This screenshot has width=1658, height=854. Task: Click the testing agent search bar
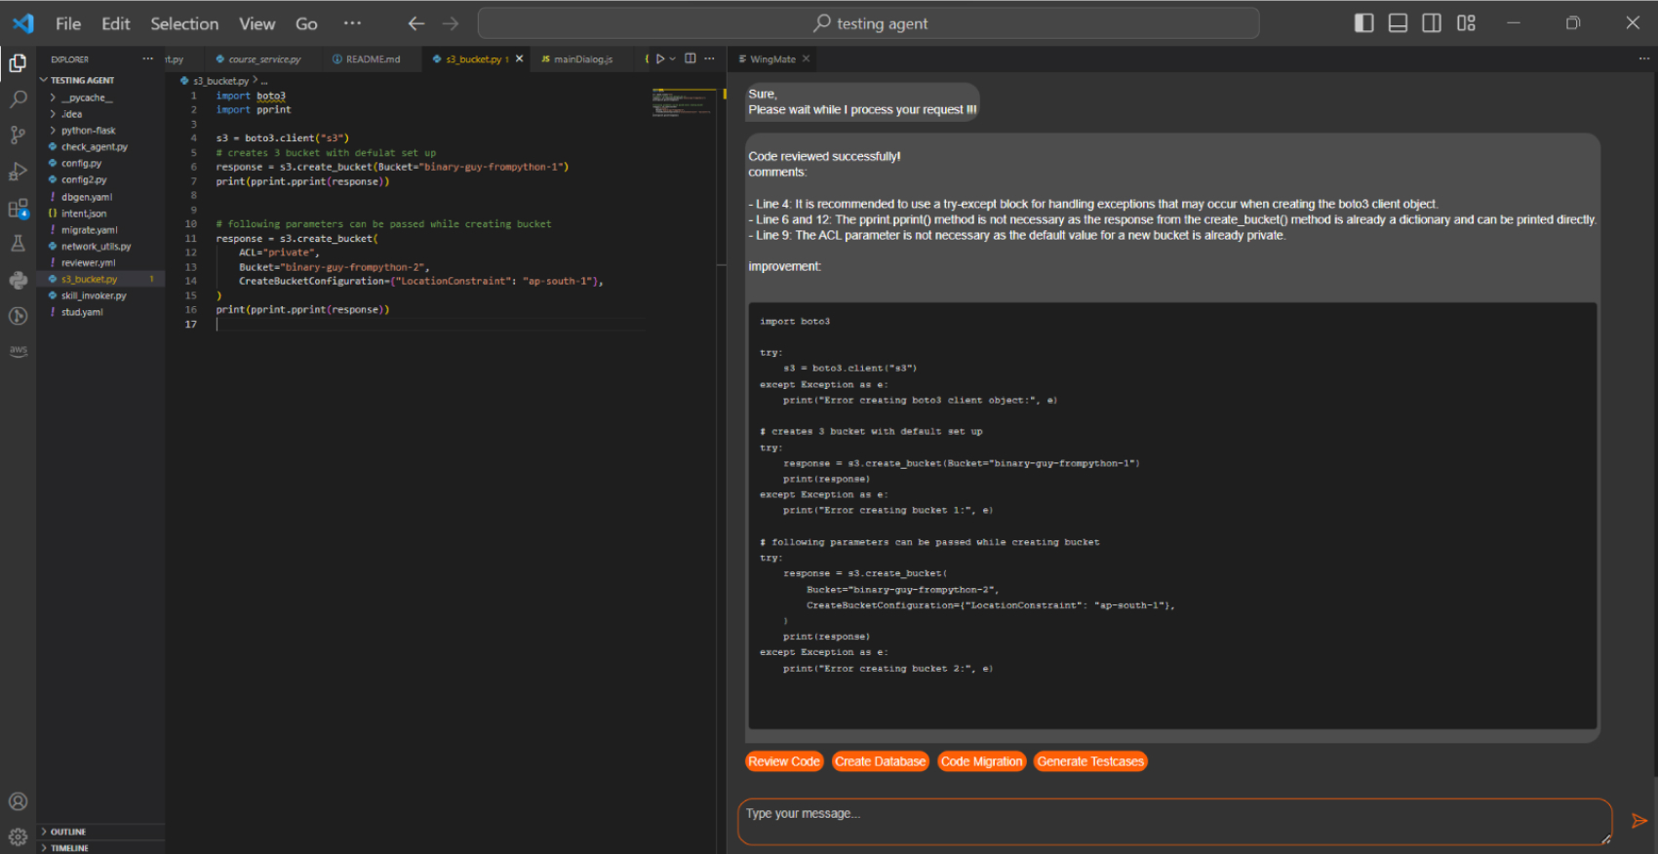click(x=868, y=23)
